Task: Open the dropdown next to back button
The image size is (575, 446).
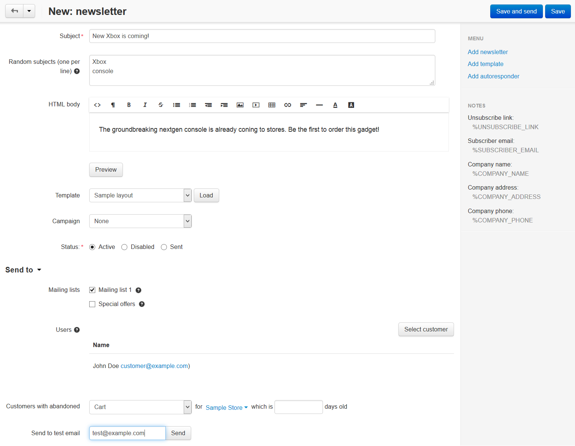Action: coord(29,11)
